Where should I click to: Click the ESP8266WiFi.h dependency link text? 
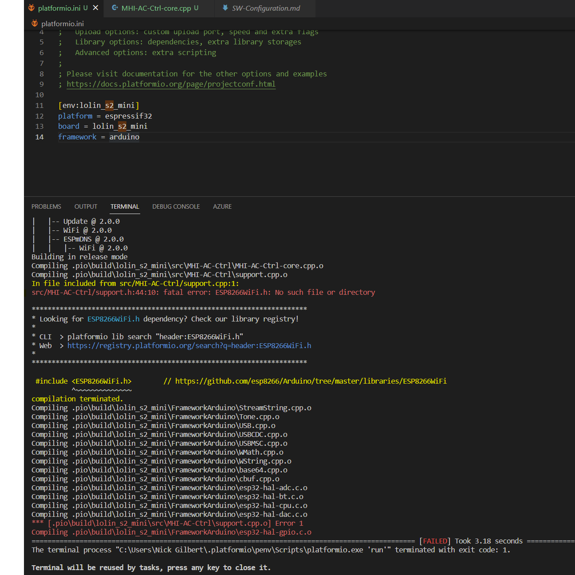click(114, 319)
